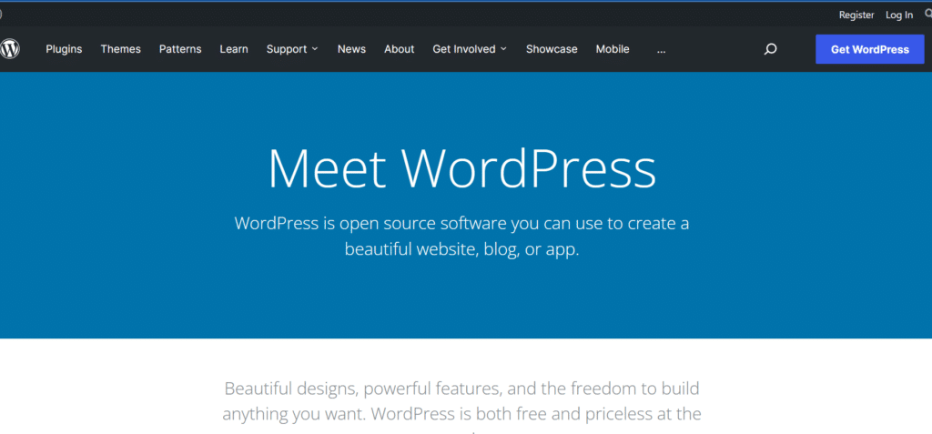Expand the Support dropdown
The image size is (932, 434).
(x=292, y=49)
